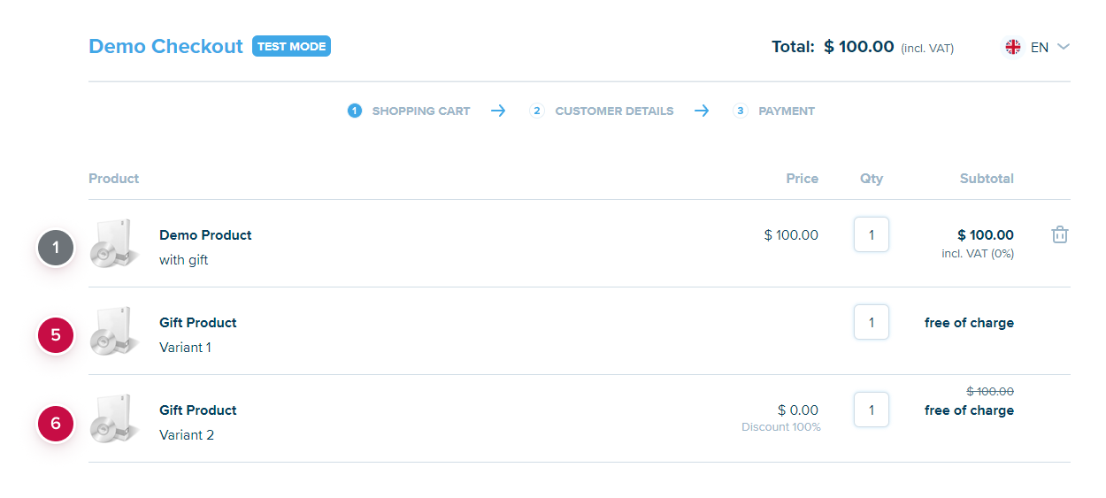Click arrow between Customer Details and Payment

click(x=702, y=111)
